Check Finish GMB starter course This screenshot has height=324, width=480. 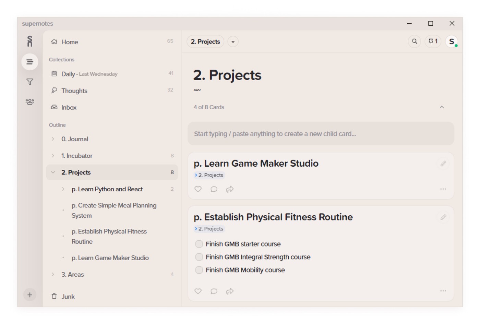click(x=199, y=244)
